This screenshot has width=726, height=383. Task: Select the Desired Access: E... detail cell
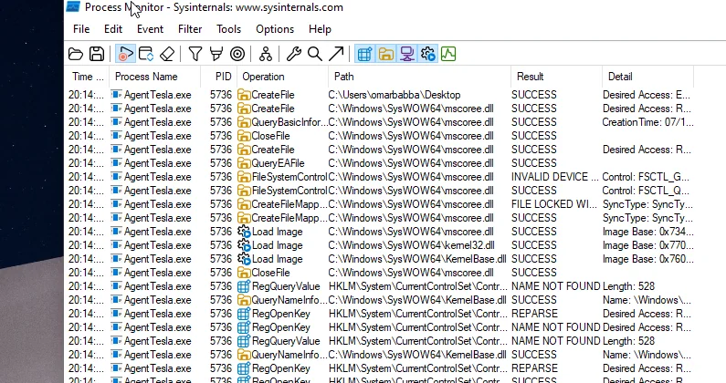click(646, 95)
